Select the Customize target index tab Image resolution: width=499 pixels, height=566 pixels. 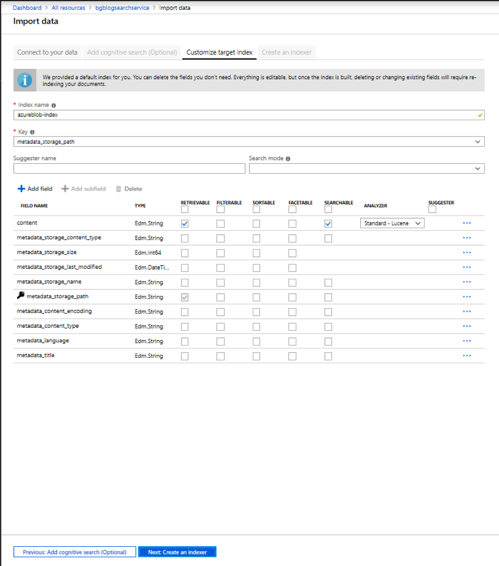pos(219,52)
